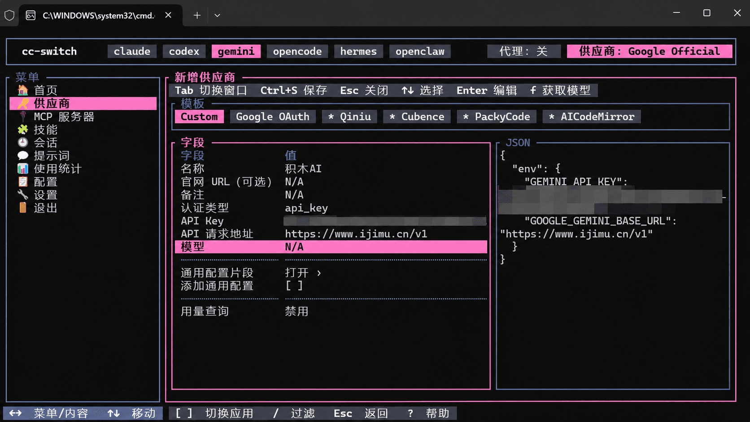Open the terminal tab dropdown arrow
750x422 pixels.
coord(217,15)
